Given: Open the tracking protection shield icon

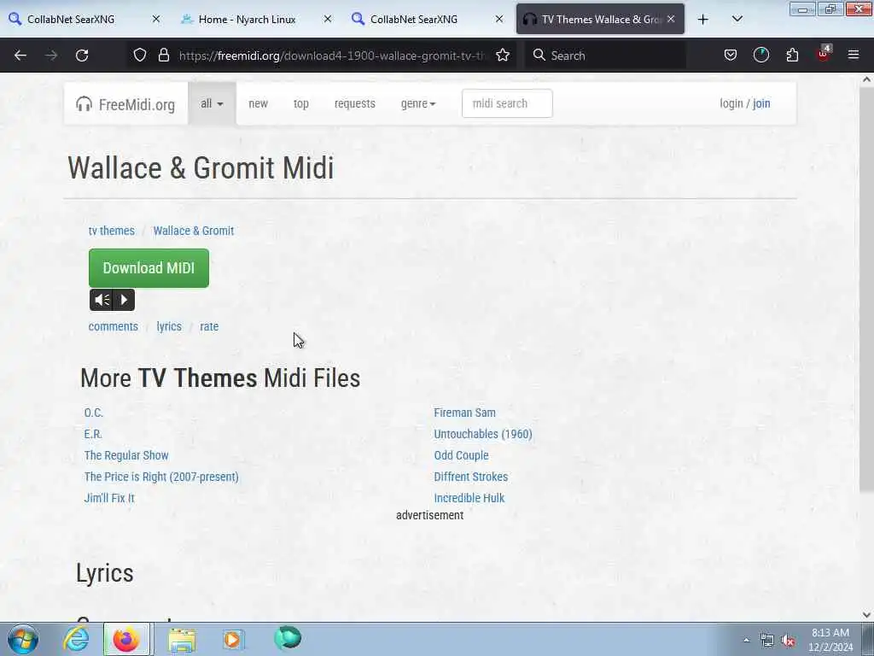Looking at the screenshot, I should coord(140,55).
